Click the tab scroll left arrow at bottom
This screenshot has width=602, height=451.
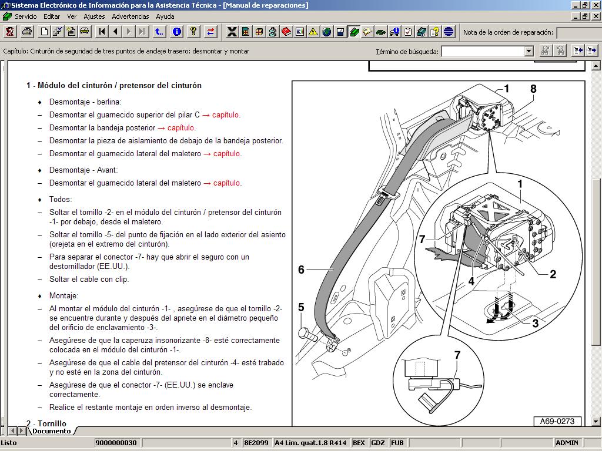pos(13,431)
